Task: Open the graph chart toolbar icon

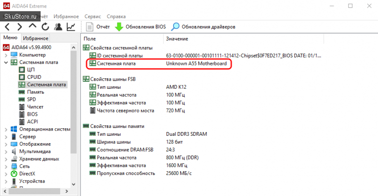Action: coord(71,27)
